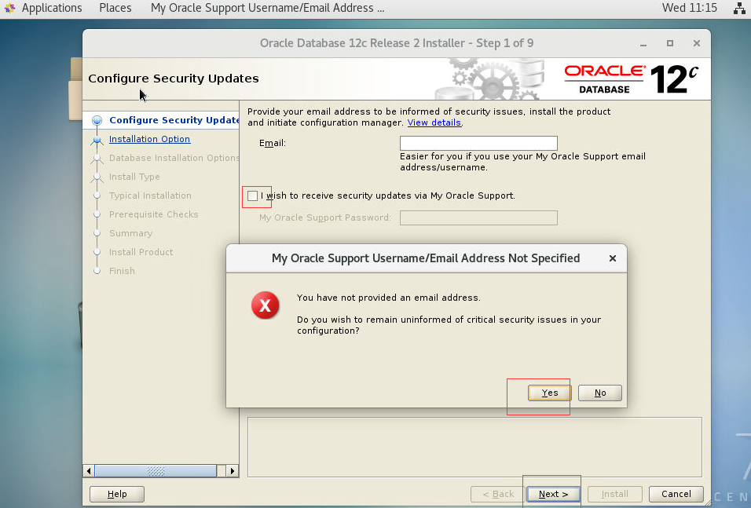
Task: Click the Configure Security Updates heading
Action: click(174, 79)
